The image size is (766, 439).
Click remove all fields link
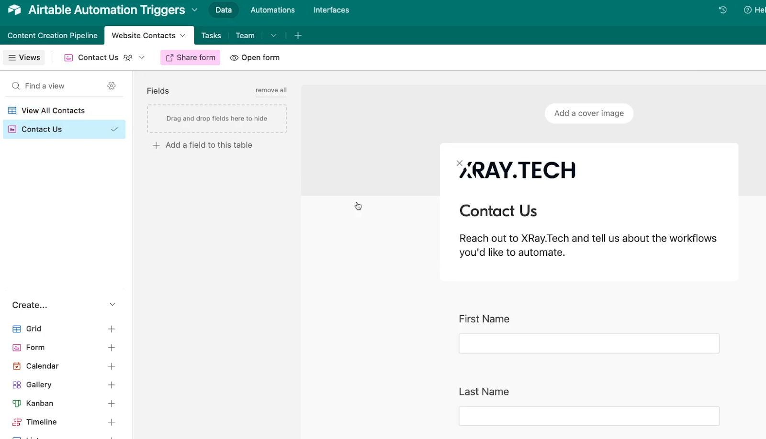(x=271, y=90)
